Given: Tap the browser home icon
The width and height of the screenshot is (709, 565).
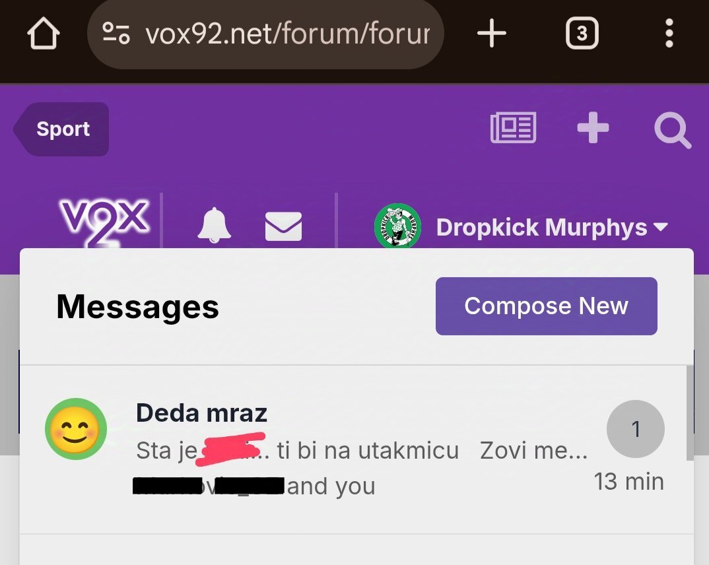Looking at the screenshot, I should point(44,33).
